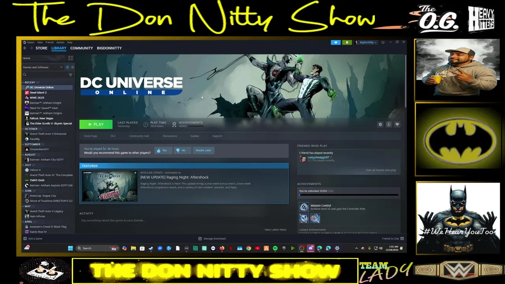This screenshot has height=284, width=505.
Task: Click the back arrow in Steam navigation
Action: coord(25,48)
